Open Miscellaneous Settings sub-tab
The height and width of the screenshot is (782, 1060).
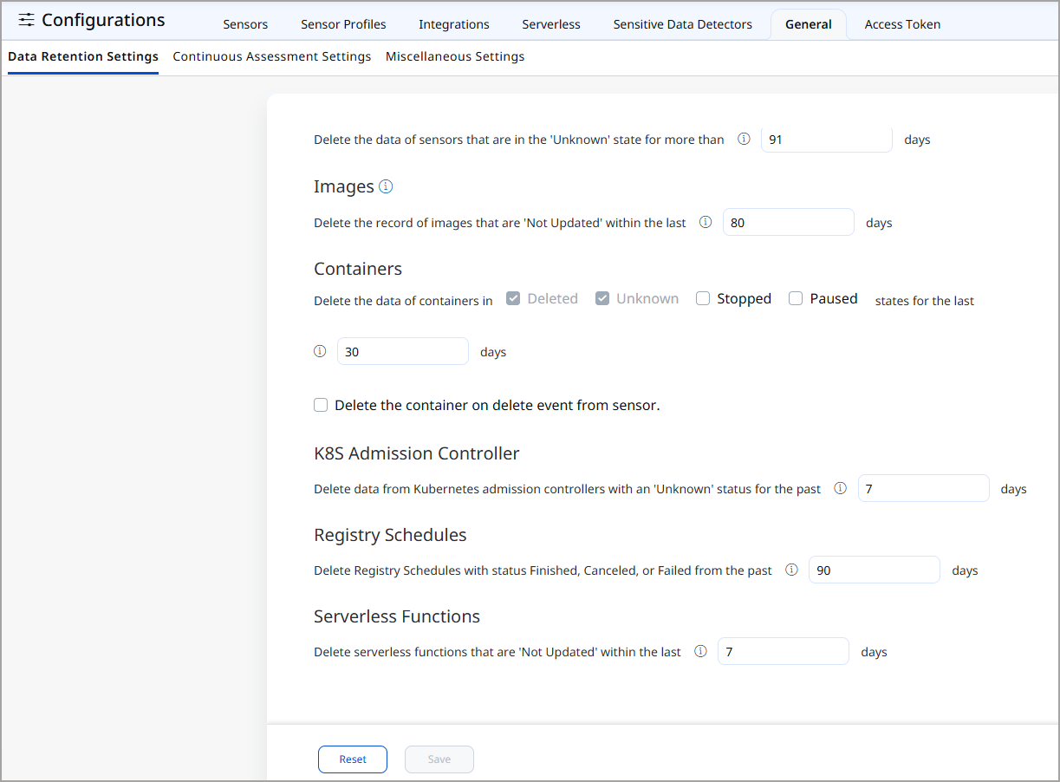[455, 56]
